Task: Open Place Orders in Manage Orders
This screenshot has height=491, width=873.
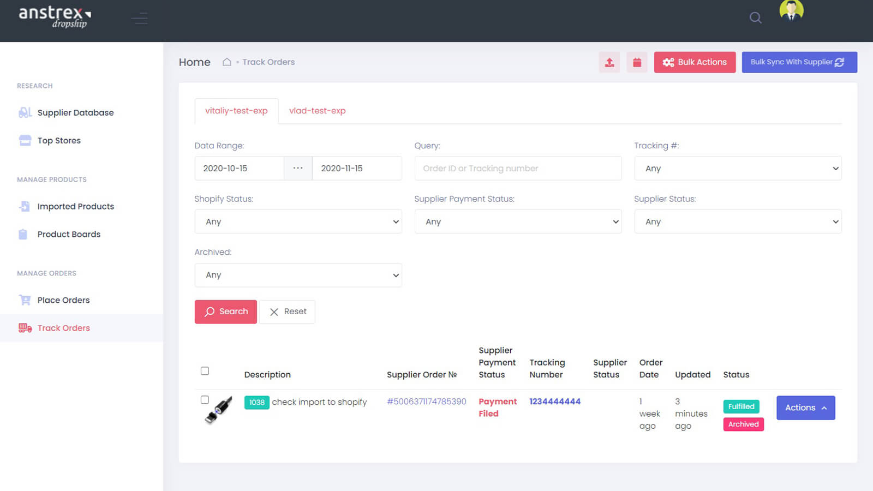Action: click(63, 300)
